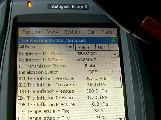Open the View menu
161x120 pixels.
pos(53,32)
